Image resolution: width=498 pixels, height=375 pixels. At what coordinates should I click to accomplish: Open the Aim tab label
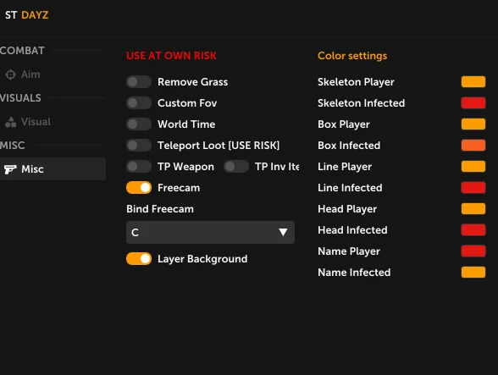[30, 74]
